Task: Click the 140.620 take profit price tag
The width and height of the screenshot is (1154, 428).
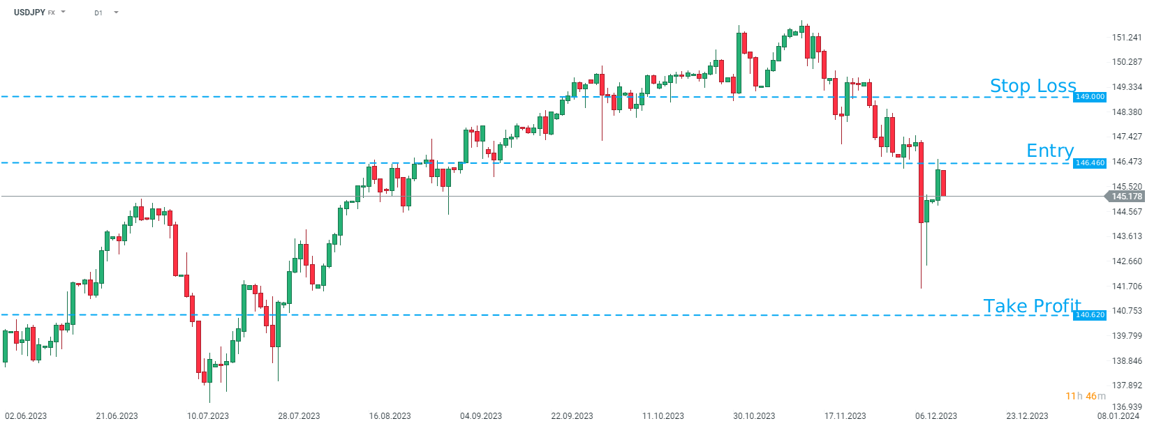Action: click(x=1089, y=315)
